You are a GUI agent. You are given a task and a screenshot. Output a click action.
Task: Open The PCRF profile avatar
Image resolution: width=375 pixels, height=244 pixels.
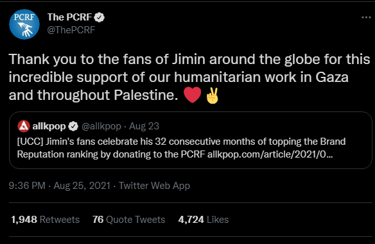pos(24,24)
